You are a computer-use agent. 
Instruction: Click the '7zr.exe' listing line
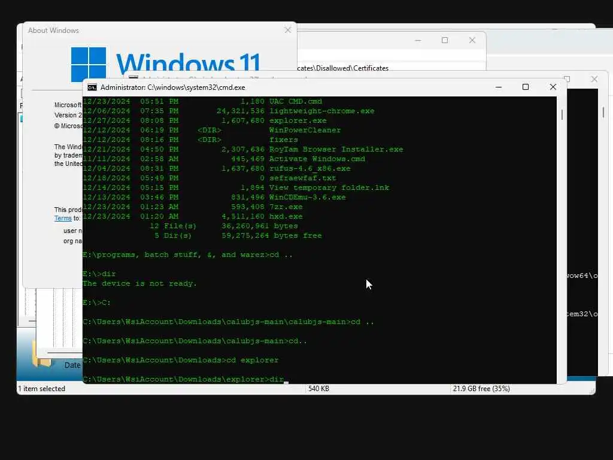pos(193,207)
